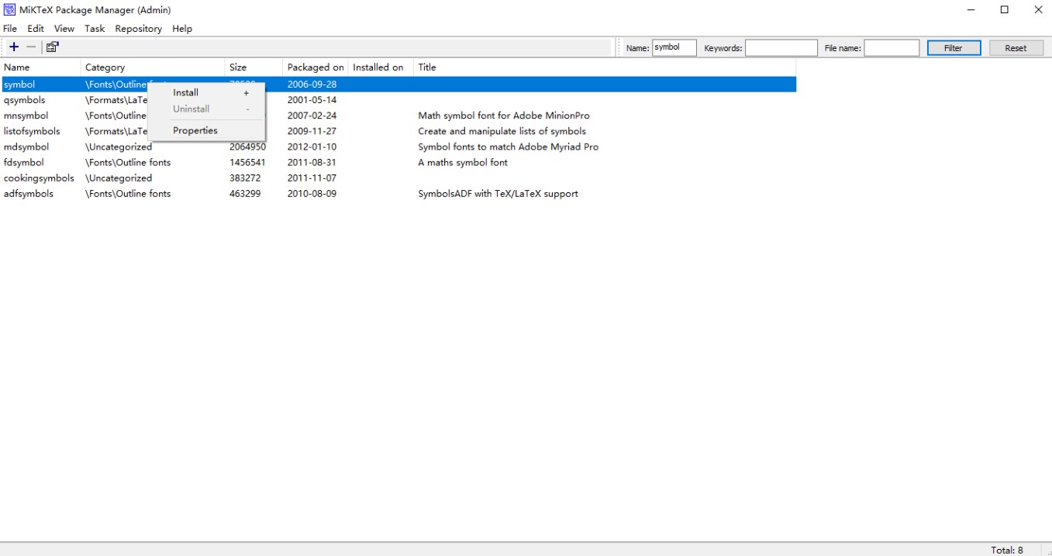Focus the Keywords input field

click(781, 48)
